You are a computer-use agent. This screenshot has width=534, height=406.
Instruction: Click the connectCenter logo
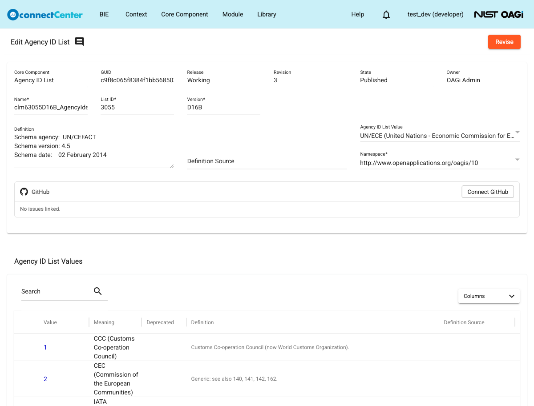click(45, 15)
